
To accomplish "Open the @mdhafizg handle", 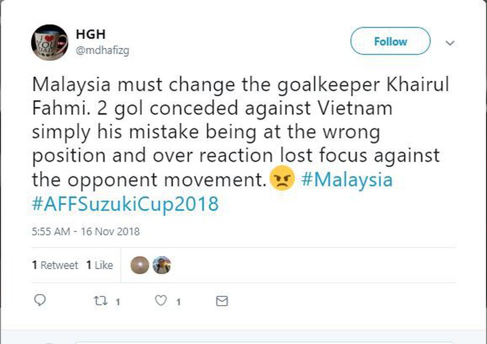I will click(x=101, y=49).
